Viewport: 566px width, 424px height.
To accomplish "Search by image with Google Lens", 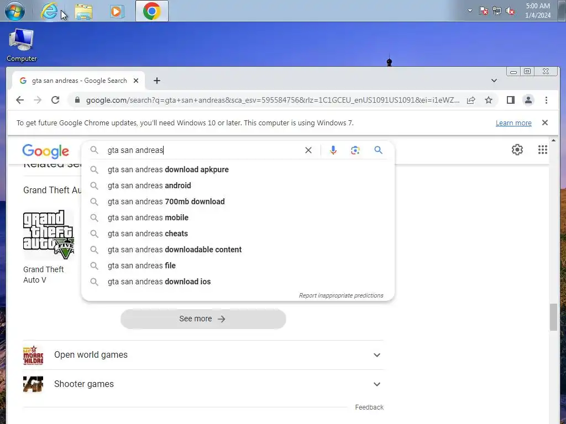I will tap(355, 150).
